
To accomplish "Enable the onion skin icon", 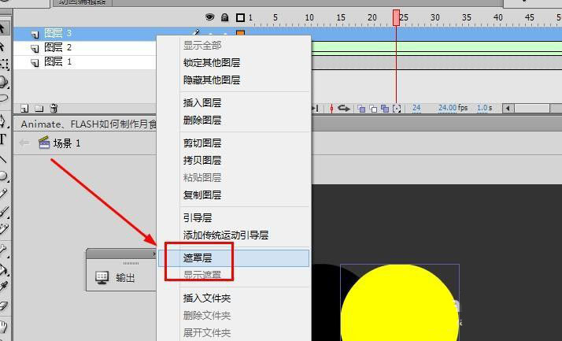I will click(361, 109).
